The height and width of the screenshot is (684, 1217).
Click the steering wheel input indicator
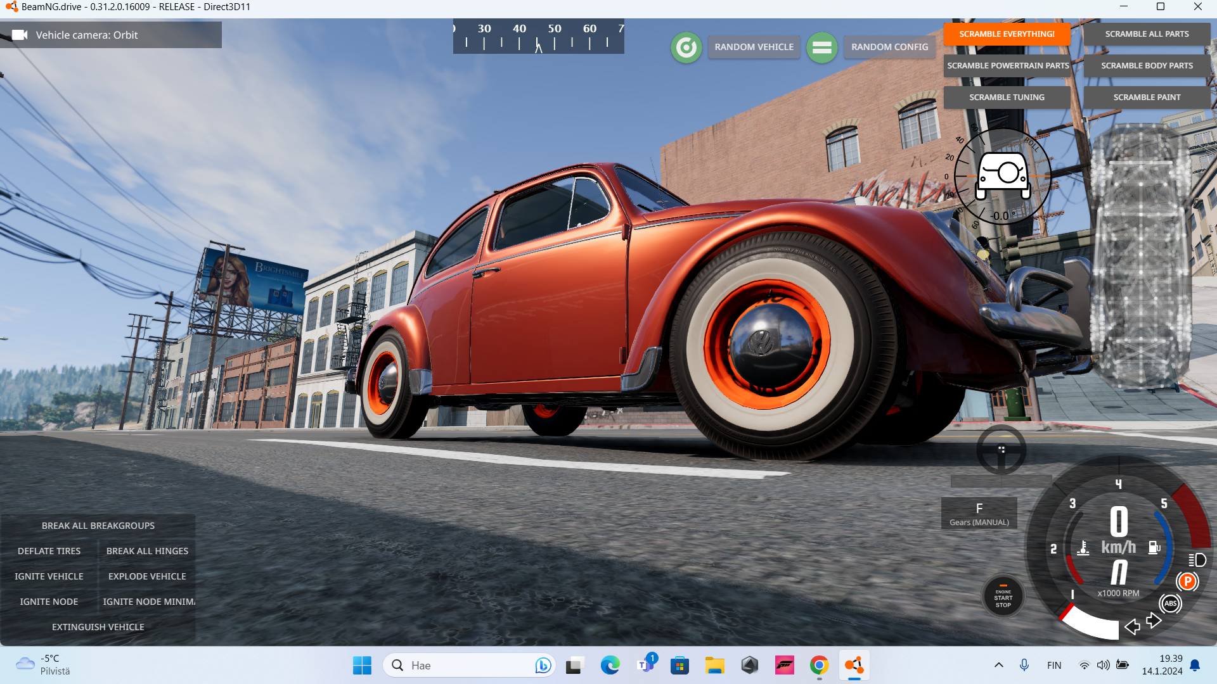(1001, 450)
